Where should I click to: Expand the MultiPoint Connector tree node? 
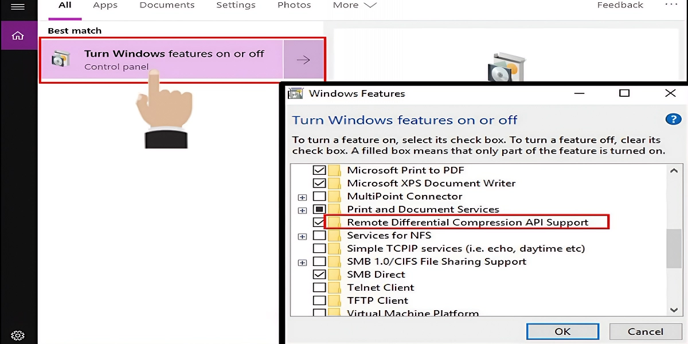303,197
